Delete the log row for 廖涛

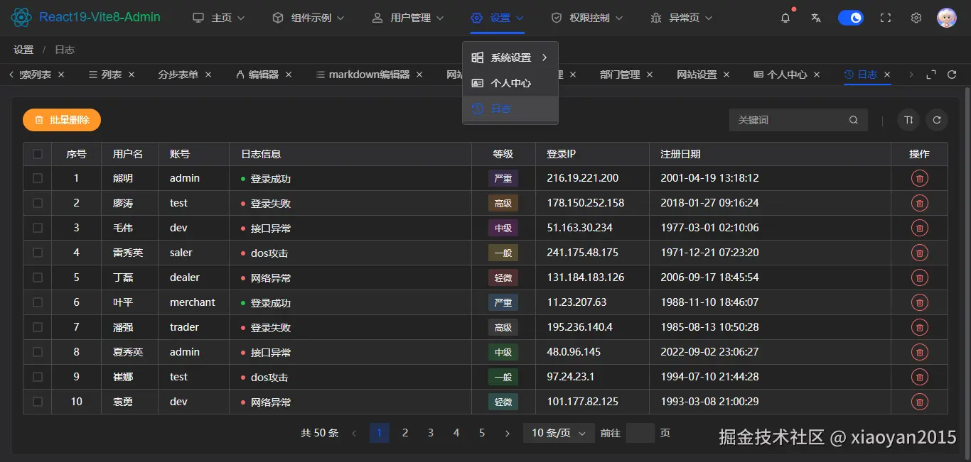coord(920,204)
